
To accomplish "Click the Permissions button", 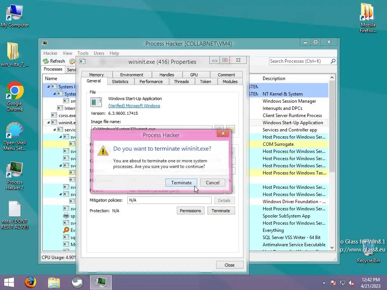I will pyautogui.click(x=190, y=211).
